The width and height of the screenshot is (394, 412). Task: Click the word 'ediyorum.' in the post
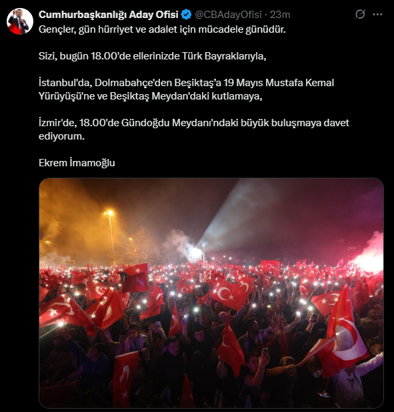61,136
